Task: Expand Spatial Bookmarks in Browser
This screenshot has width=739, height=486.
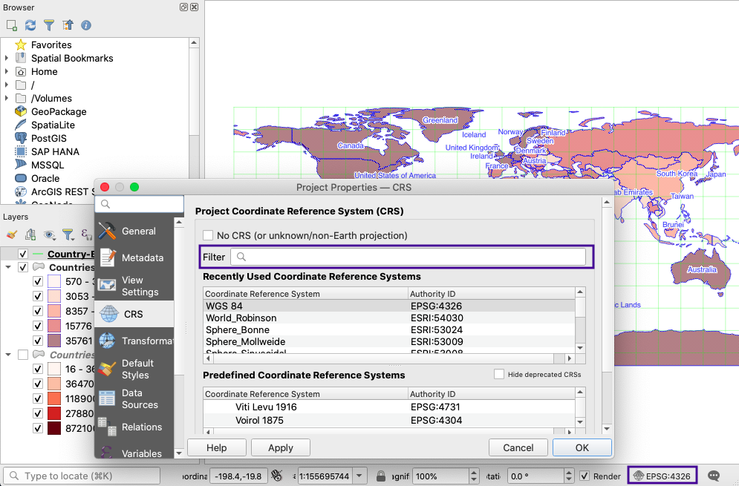Action: (7, 58)
